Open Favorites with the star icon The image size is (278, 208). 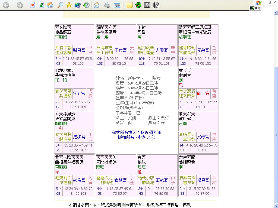tap(69, 5)
